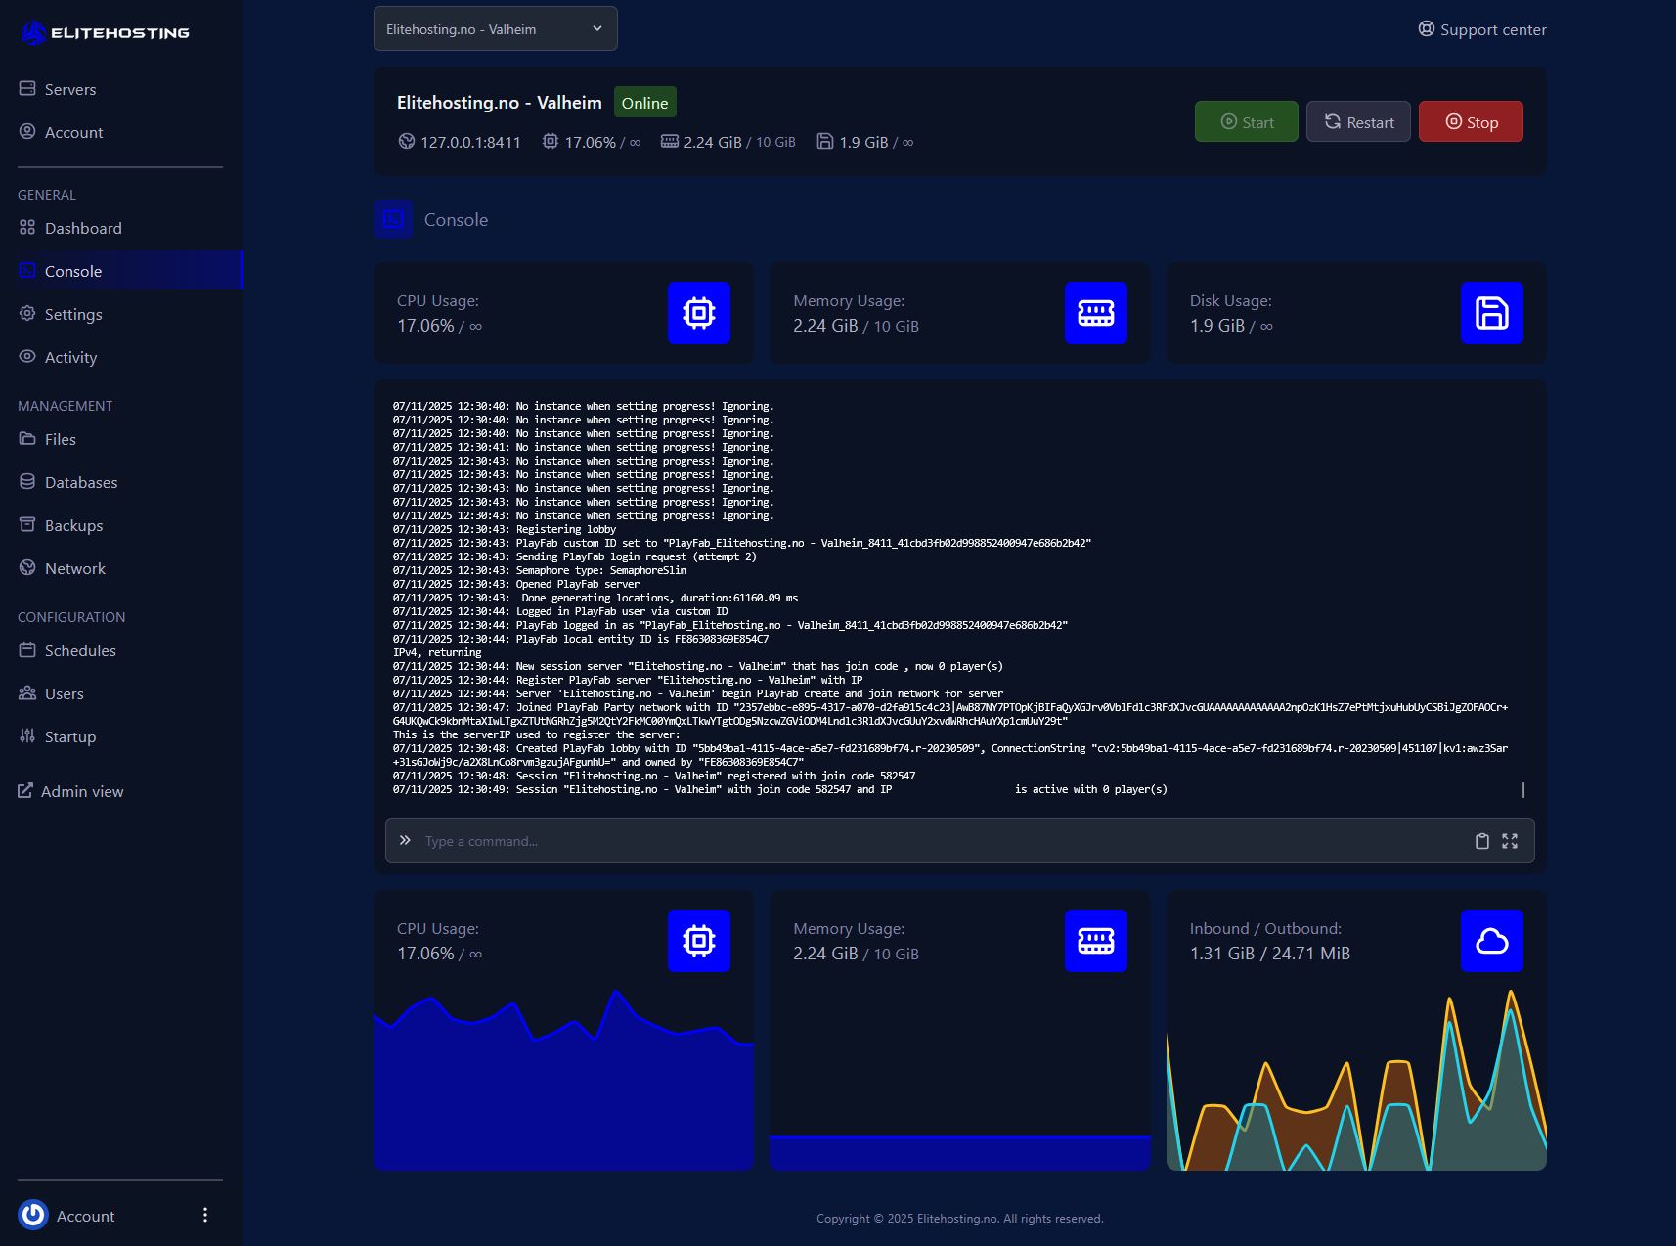Click the Memory icon above memory graph
Viewport: 1676px width, 1246px height.
(x=1096, y=941)
